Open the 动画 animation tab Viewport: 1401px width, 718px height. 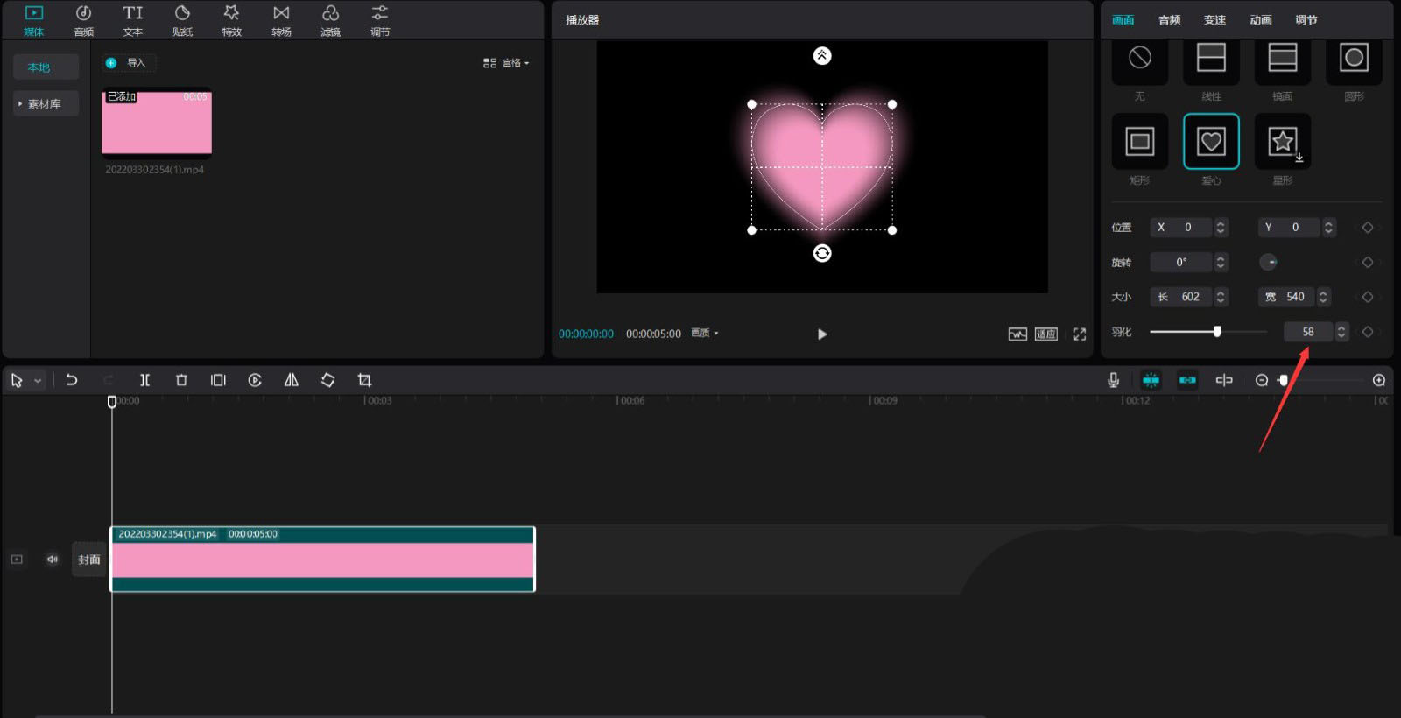click(1260, 20)
